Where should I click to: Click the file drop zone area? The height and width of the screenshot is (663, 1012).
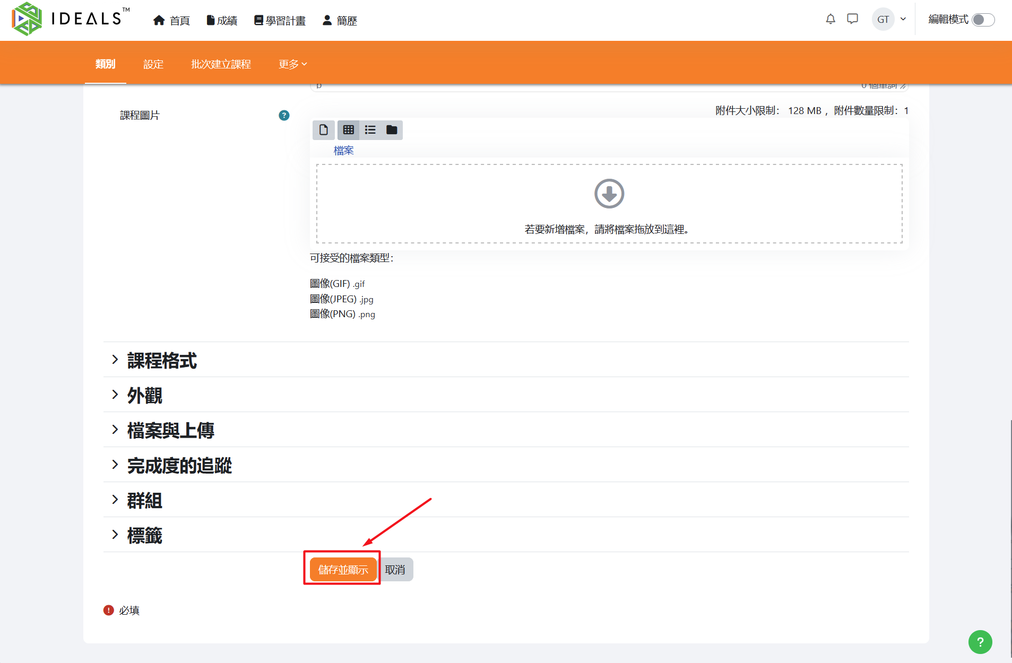click(609, 204)
